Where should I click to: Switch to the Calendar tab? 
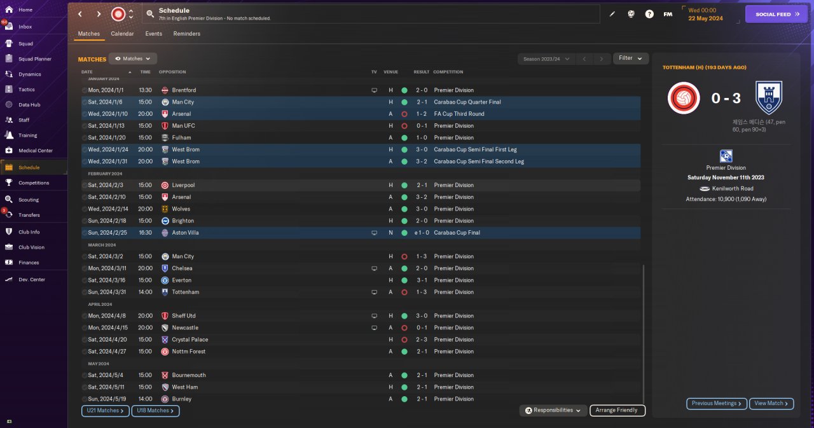122,34
